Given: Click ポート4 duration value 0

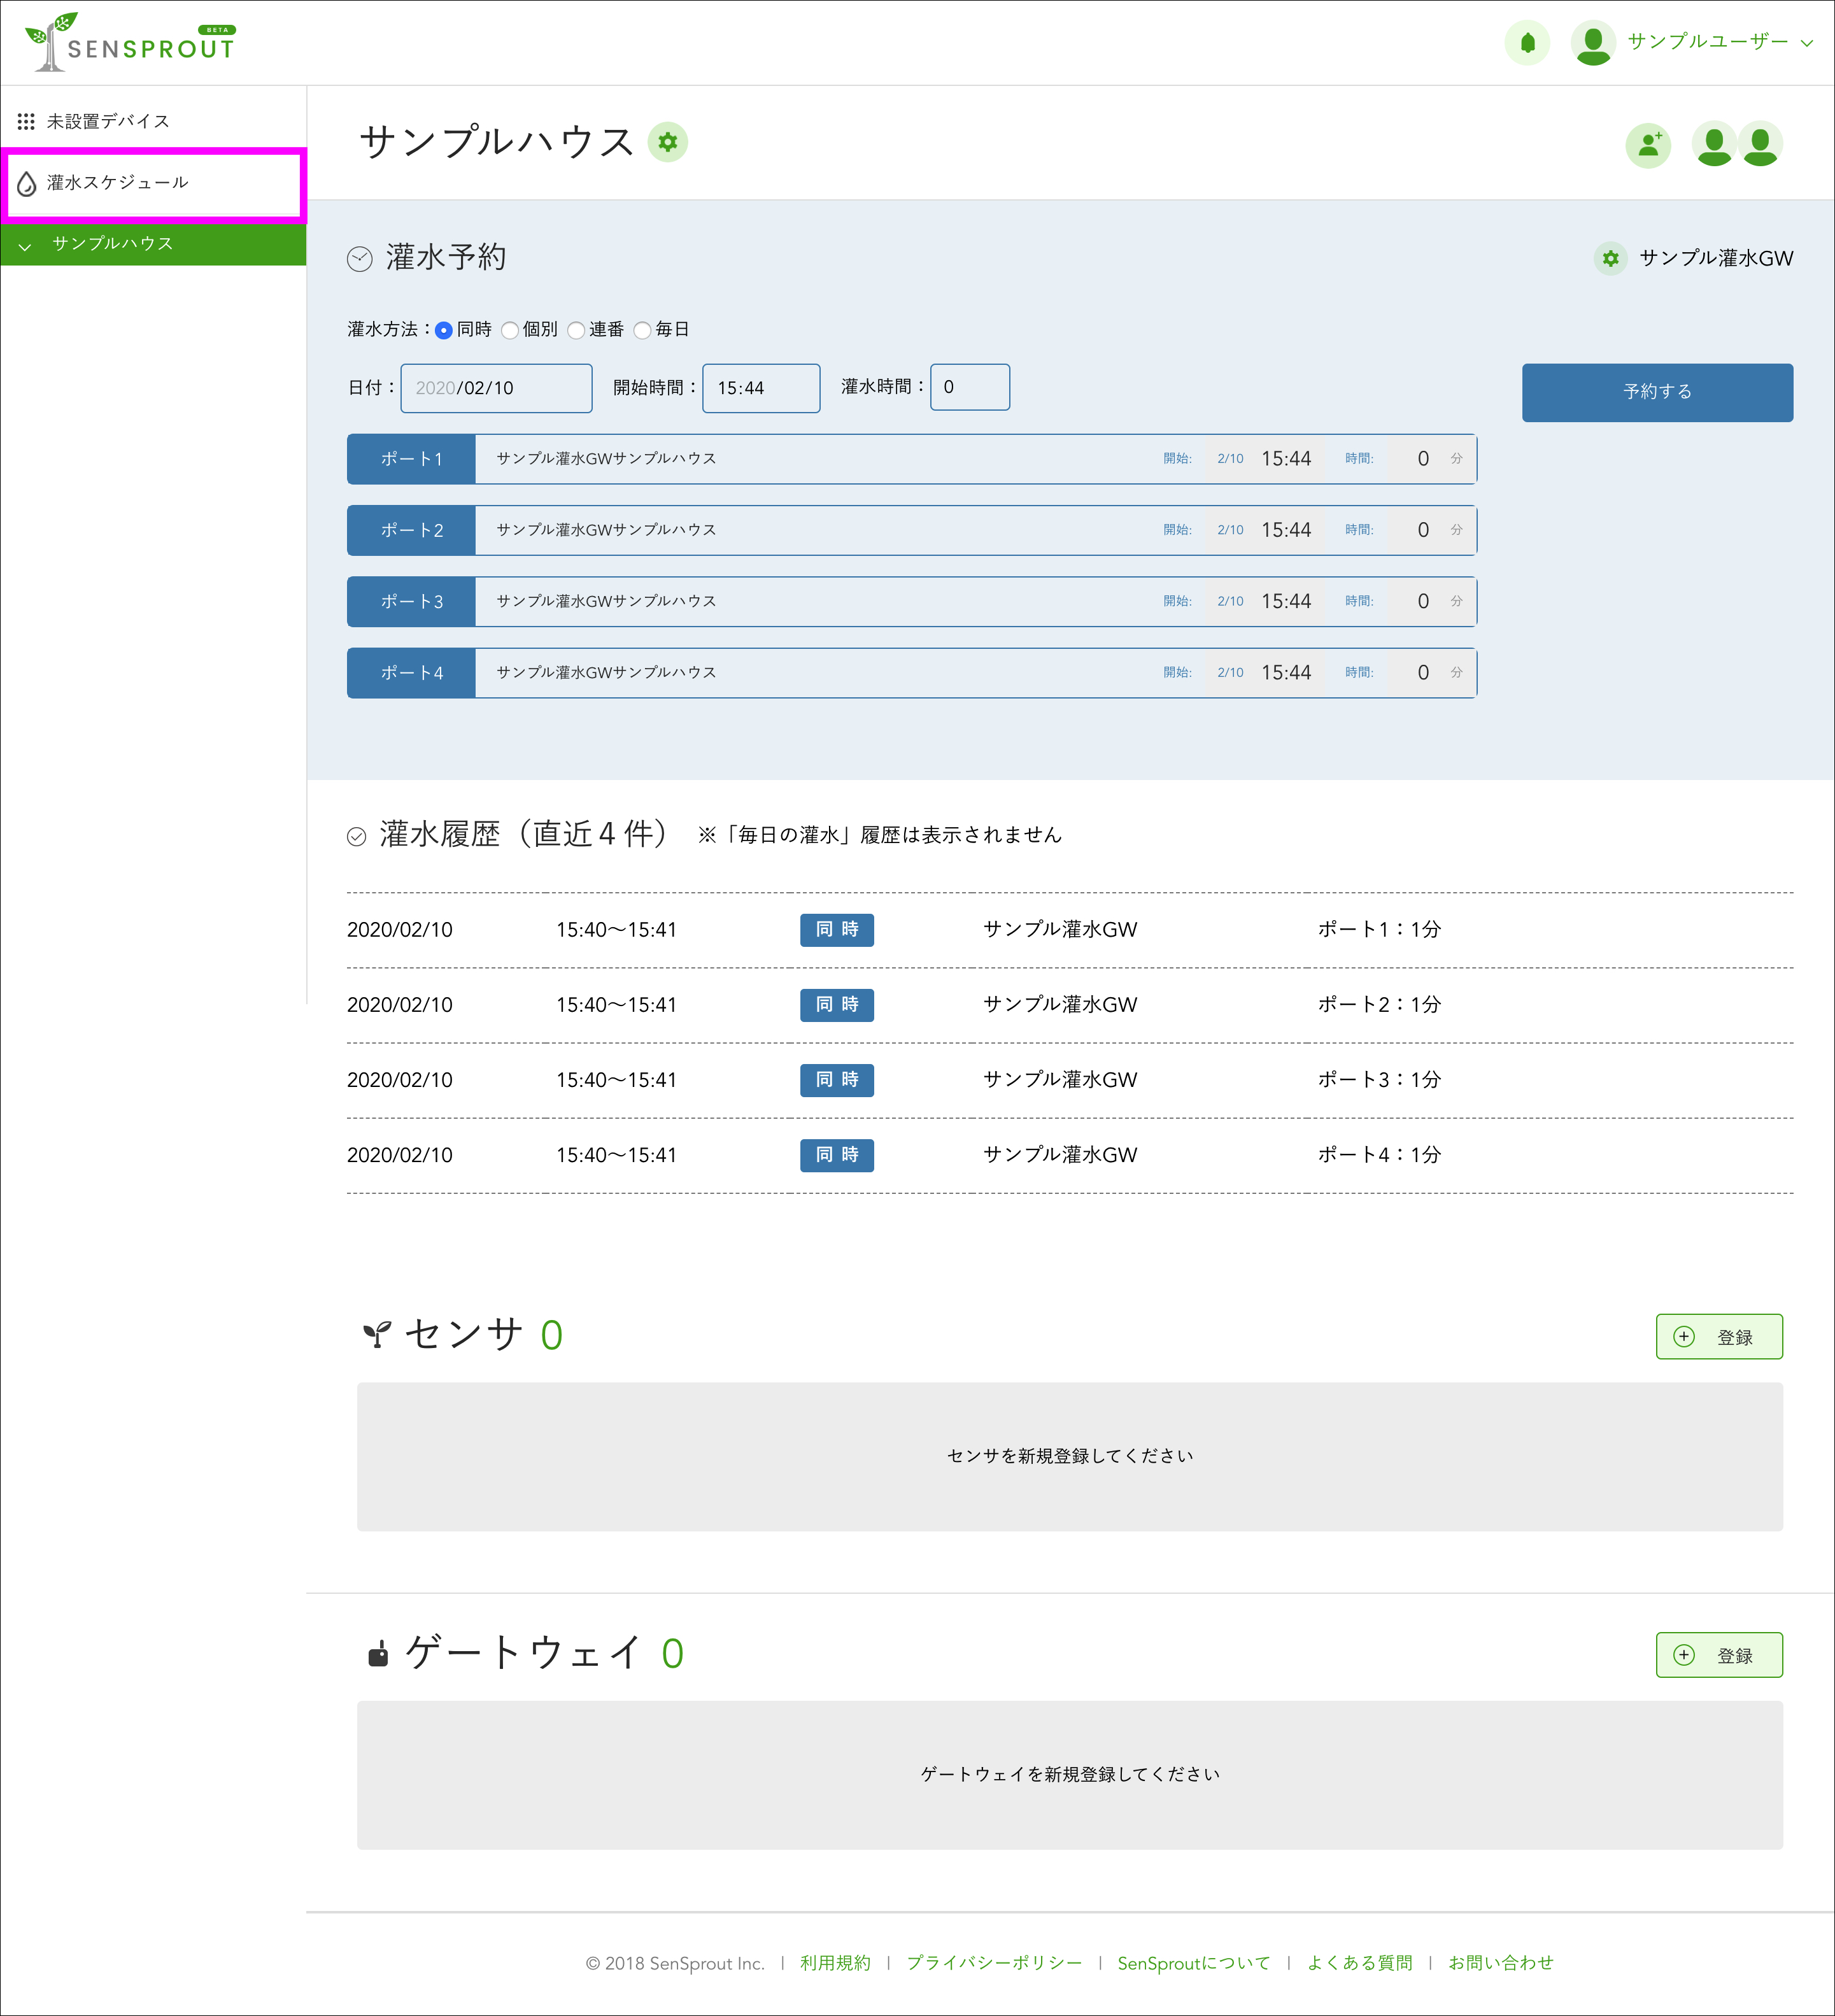Looking at the screenshot, I should tap(1423, 672).
